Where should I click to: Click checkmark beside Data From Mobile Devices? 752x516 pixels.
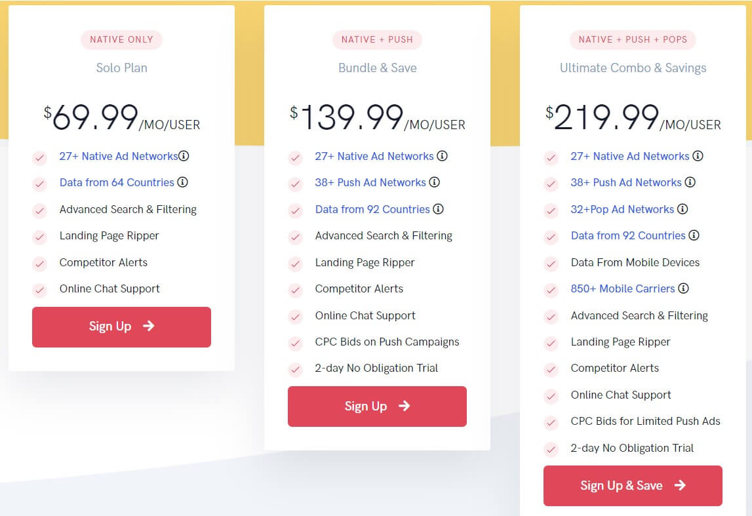[551, 264]
